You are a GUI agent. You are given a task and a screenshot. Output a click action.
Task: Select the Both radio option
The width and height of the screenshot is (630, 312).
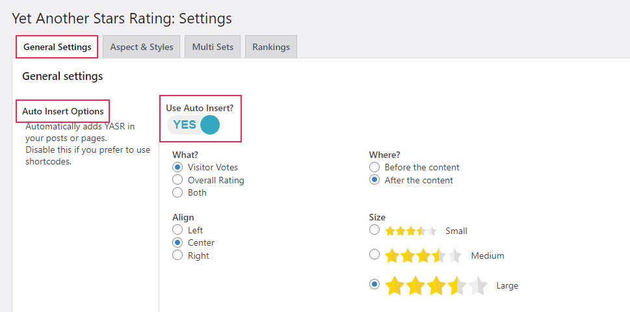pos(177,192)
